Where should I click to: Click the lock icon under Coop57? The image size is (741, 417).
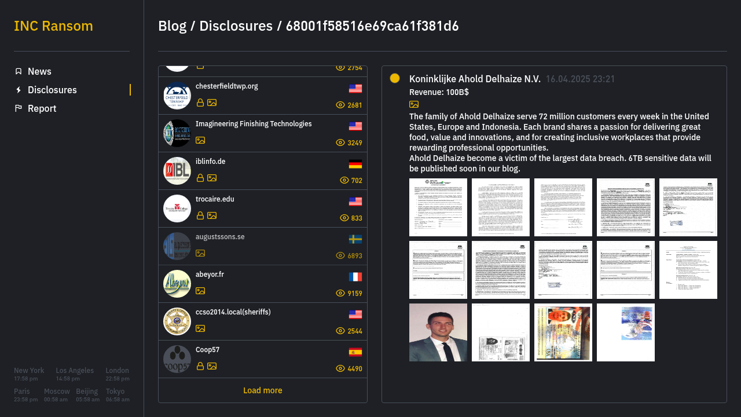click(200, 366)
